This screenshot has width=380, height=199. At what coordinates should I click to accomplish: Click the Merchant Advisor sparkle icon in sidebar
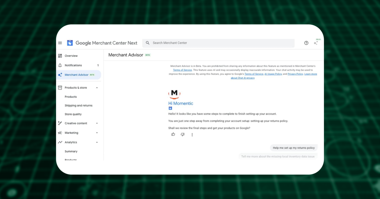tap(60, 75)
